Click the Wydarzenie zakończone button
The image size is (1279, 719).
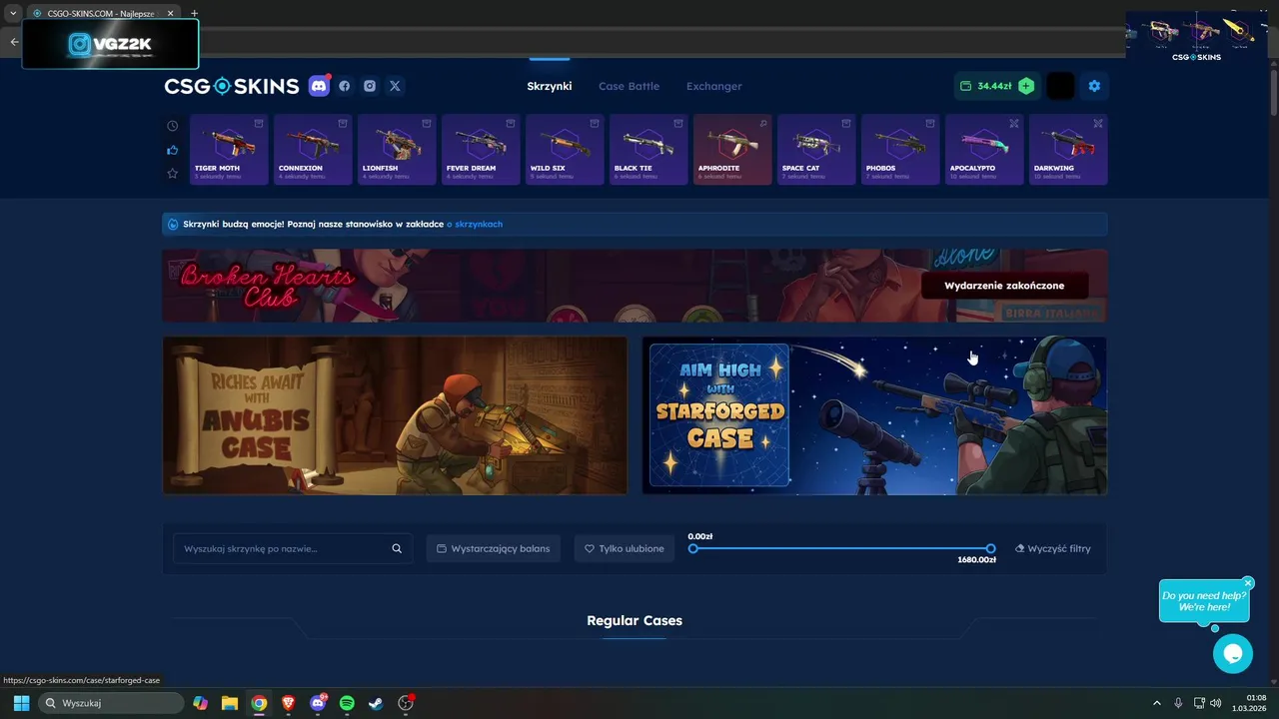pyautogui.click(x=1004, y=286)
